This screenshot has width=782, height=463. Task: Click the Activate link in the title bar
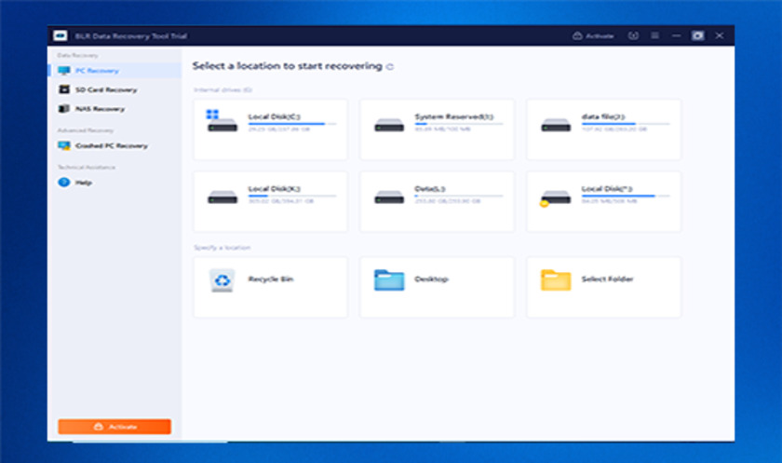click(593, 36)
